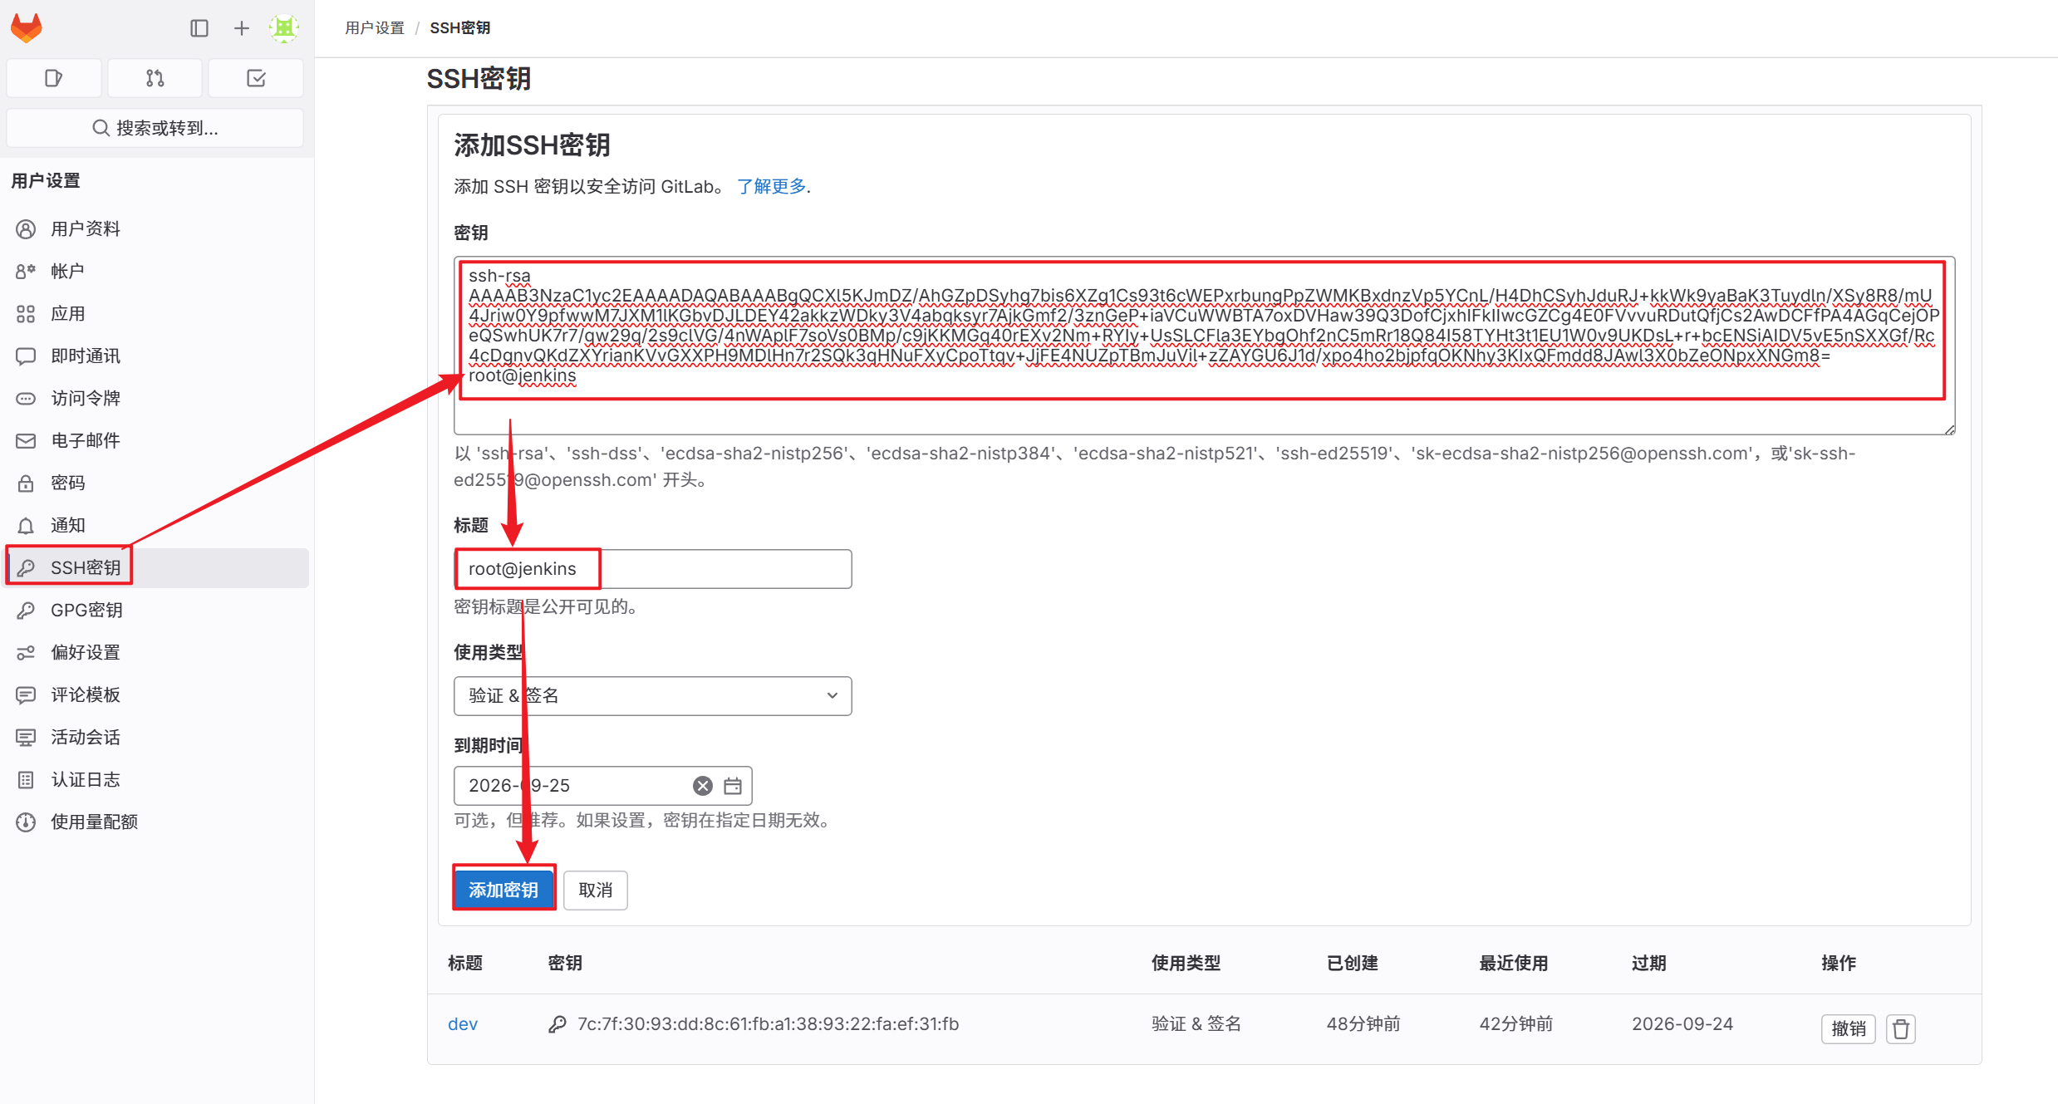Click the plus create new icon
The height and width of the screenshot is (1104, 2058).
[242, 28]
